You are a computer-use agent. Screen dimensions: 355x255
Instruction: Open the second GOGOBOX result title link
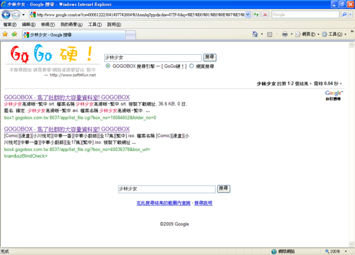coord(67,129)
